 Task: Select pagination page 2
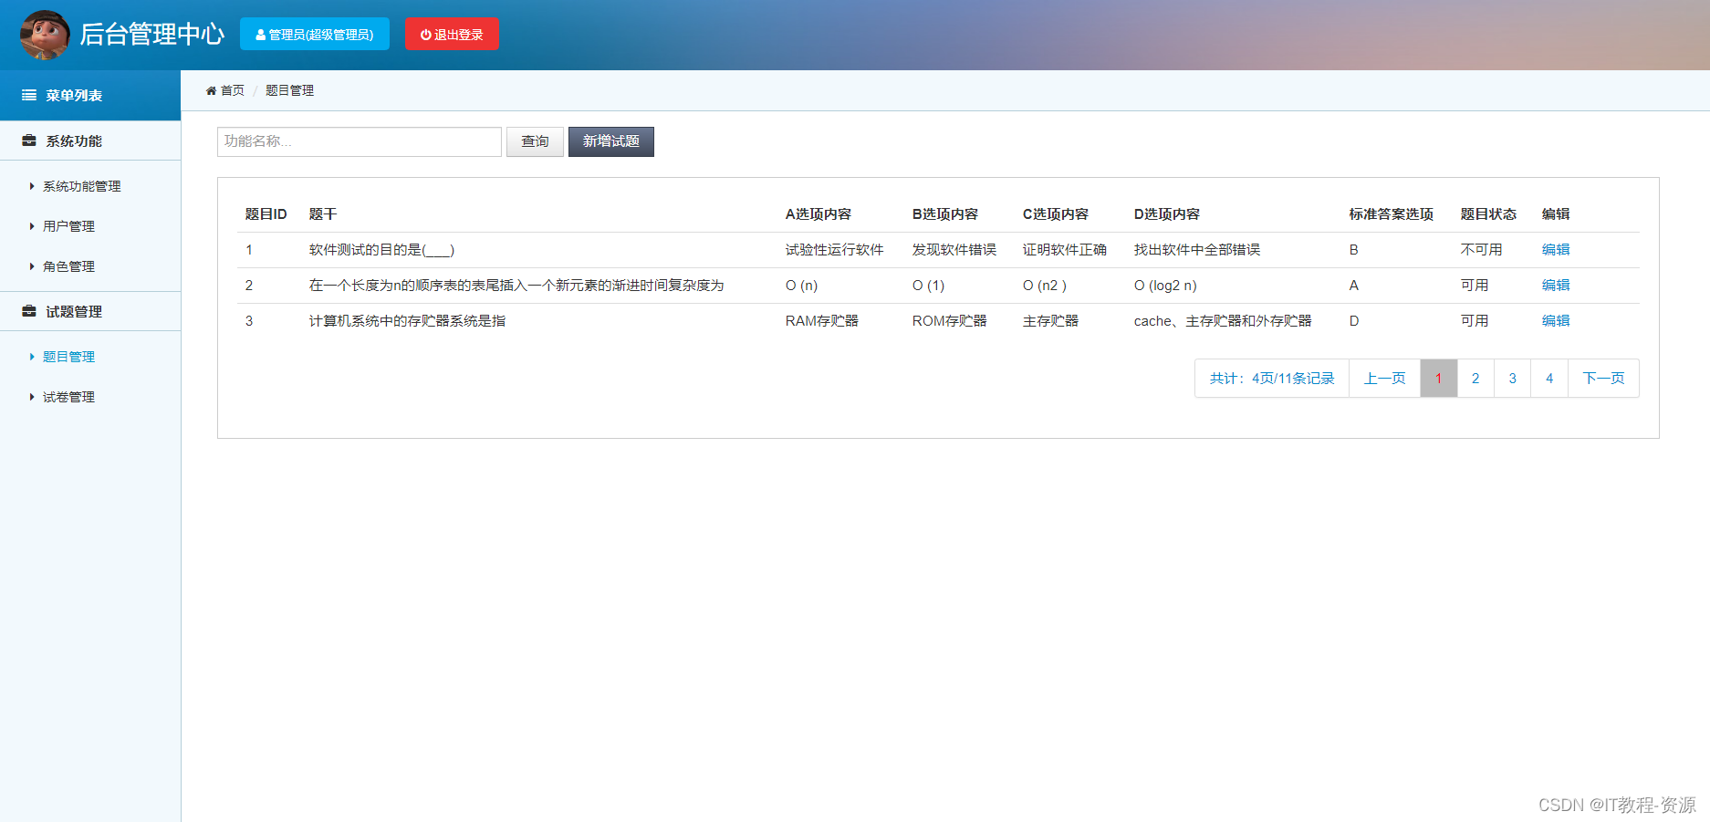click(1475, 379)
